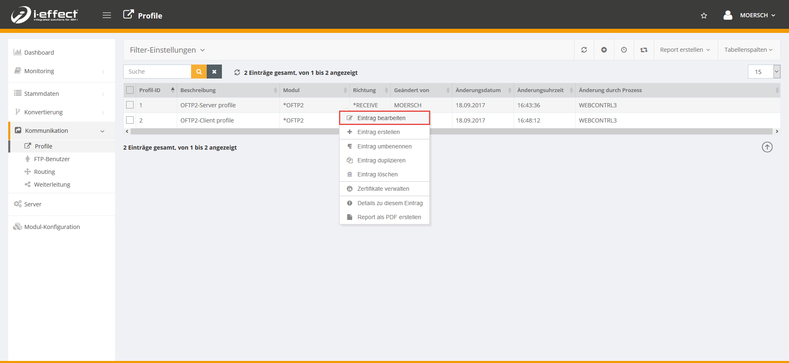Screen dimensions: 789x363
Task: Expand the Filter-Einstellungen panel
Action: tap(167, 50)
